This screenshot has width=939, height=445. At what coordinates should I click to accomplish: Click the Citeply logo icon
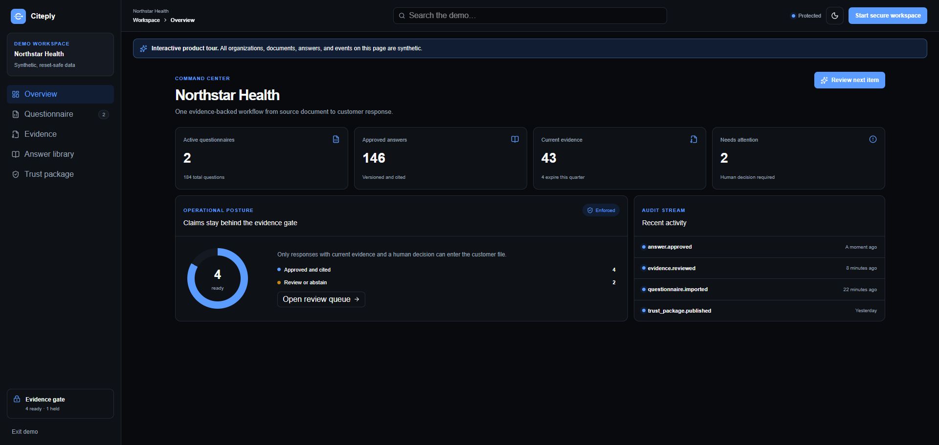pos(18,16)
